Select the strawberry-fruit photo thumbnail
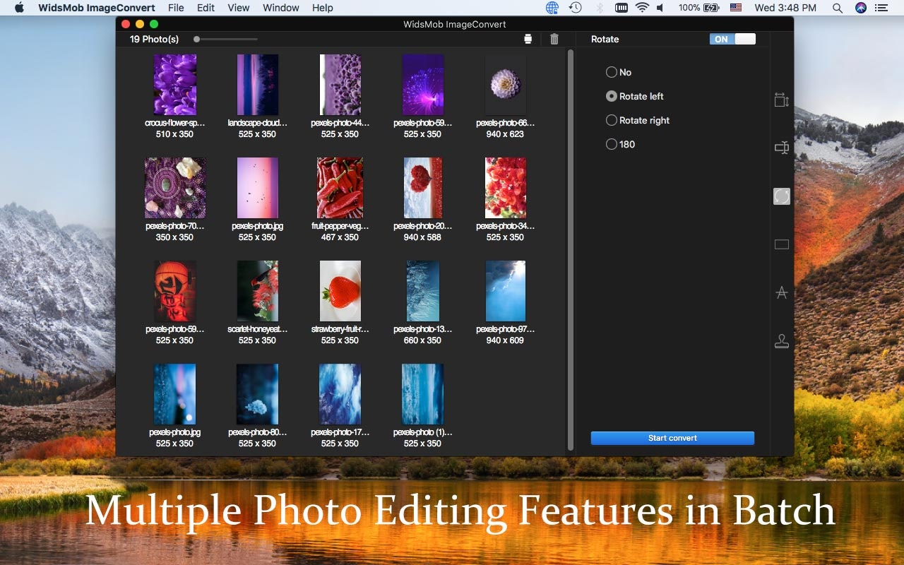The width and height of the screenshot is (904, 565). tap(340, 290)
